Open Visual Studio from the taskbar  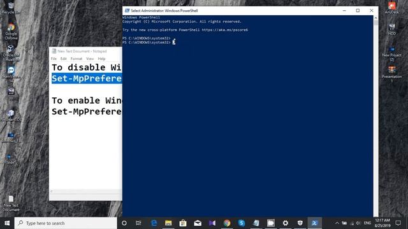[212, 223]
